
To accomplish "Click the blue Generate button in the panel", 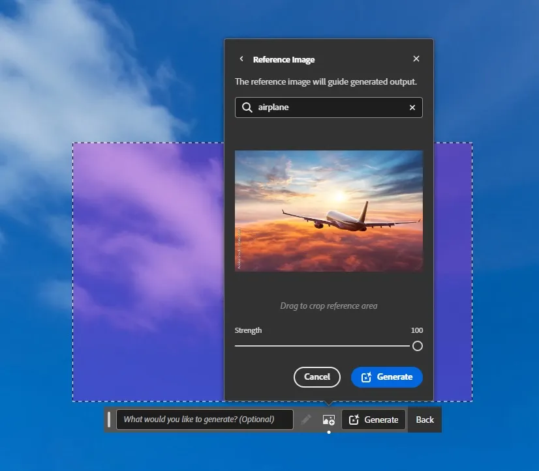I will (387, 377).
